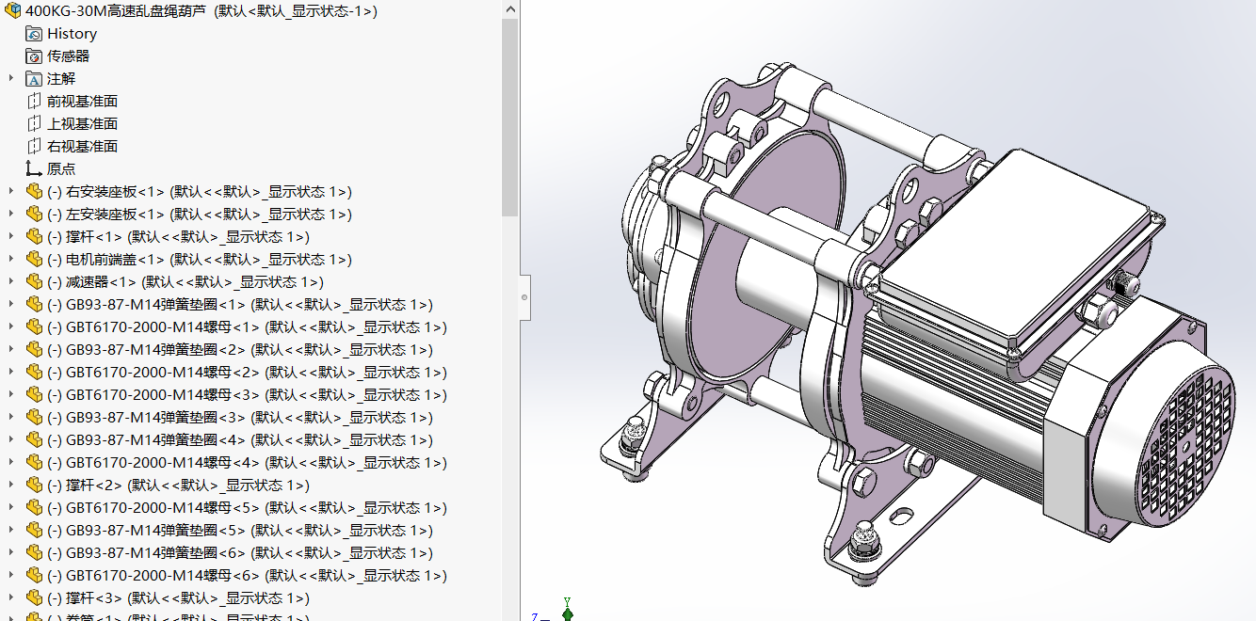
Task: Click the scroll-up arrow of the feature tree
Action: (x=509, y=8)
